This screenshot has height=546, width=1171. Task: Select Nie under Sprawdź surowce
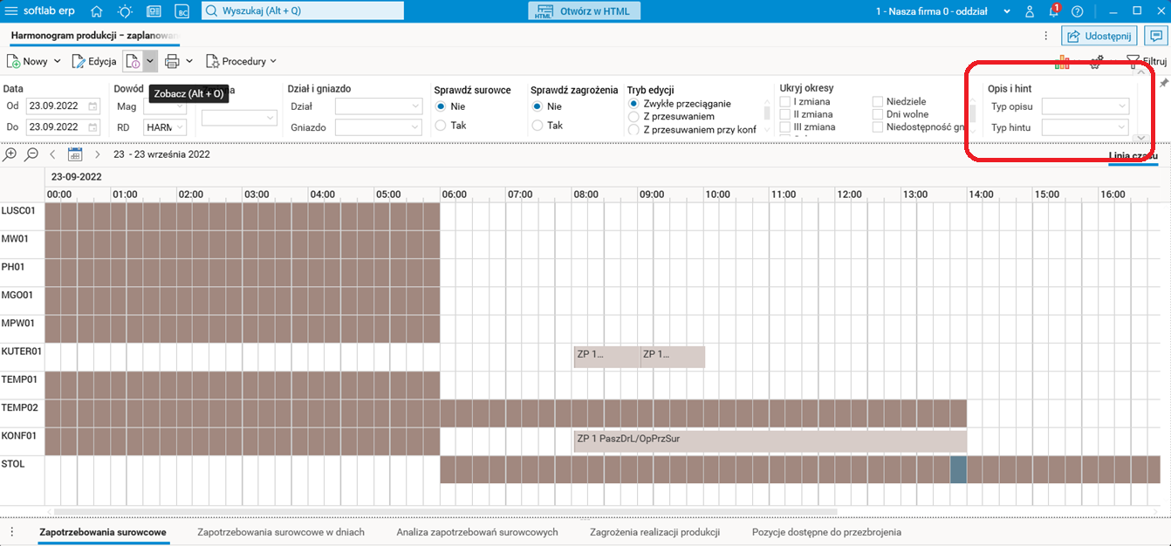click(441, 106)
